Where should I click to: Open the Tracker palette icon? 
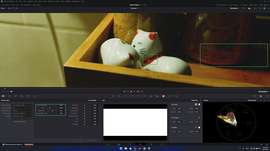coord(145,96)
